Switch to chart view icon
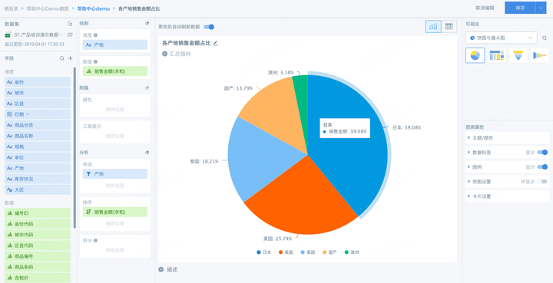 coord(433,26)
